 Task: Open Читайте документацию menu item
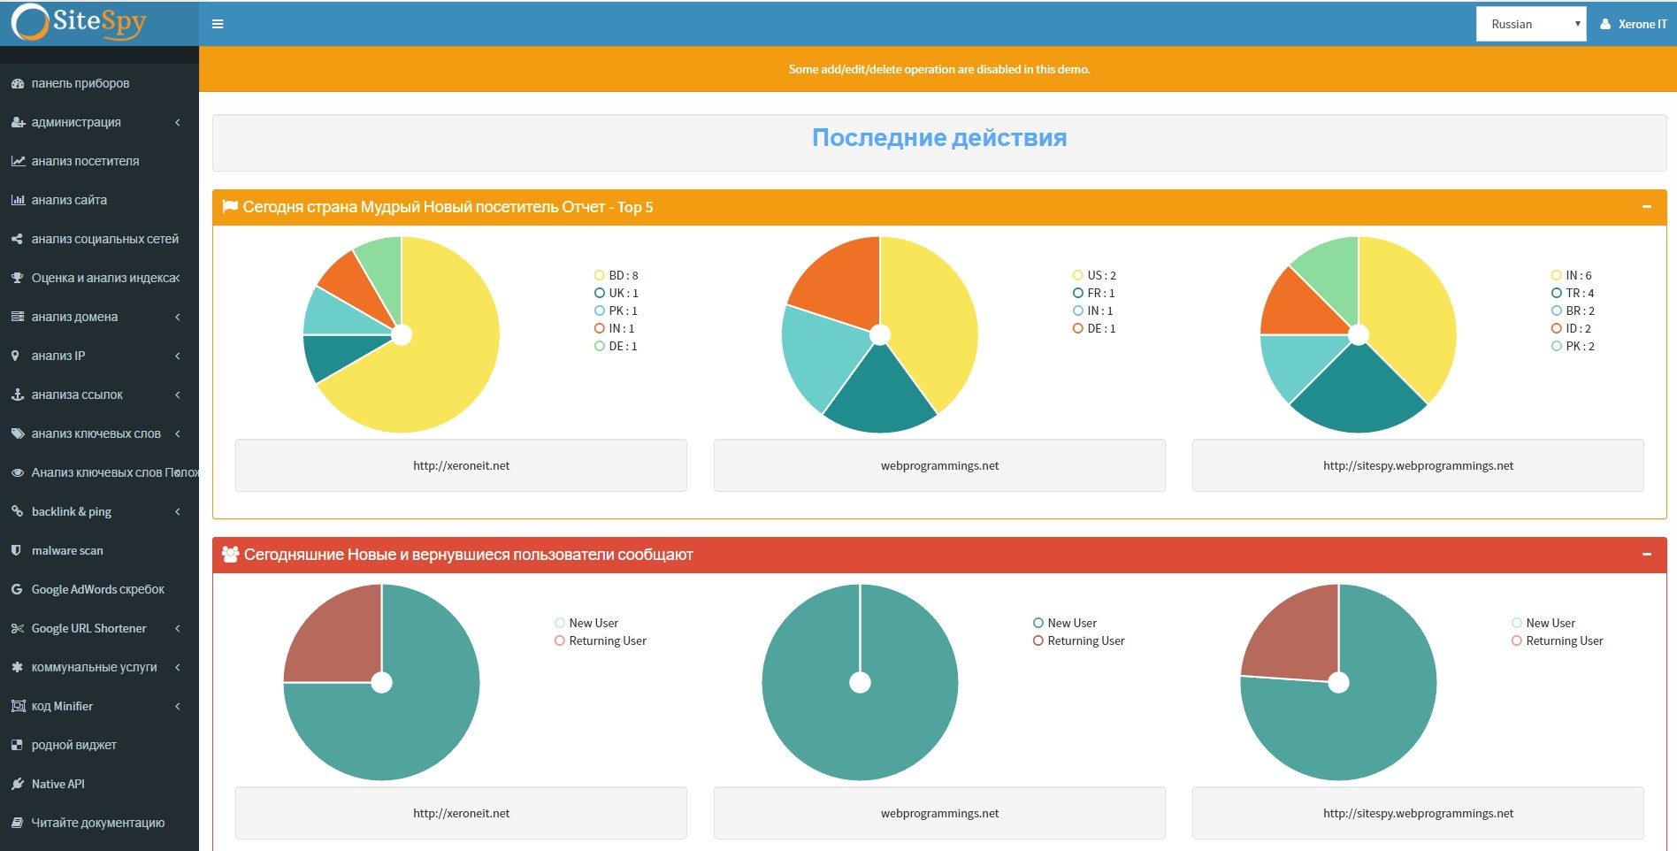click(99, 823)
